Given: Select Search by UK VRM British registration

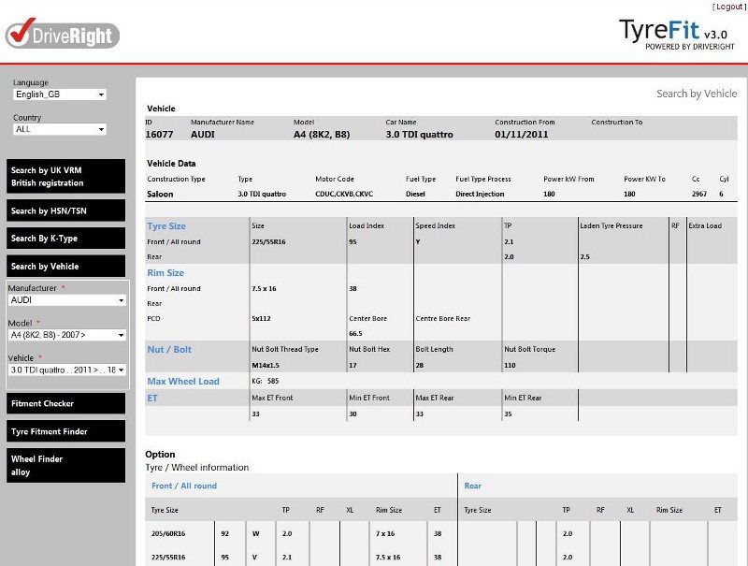Looking at the screenshot, I should (x=65, y=177).
